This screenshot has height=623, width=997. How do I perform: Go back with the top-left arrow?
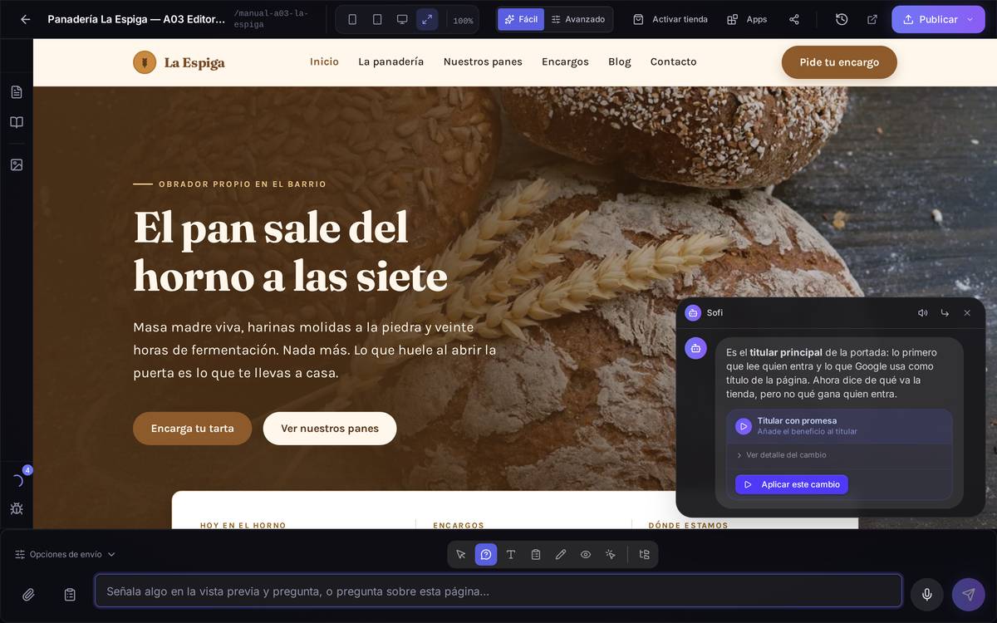25,19
